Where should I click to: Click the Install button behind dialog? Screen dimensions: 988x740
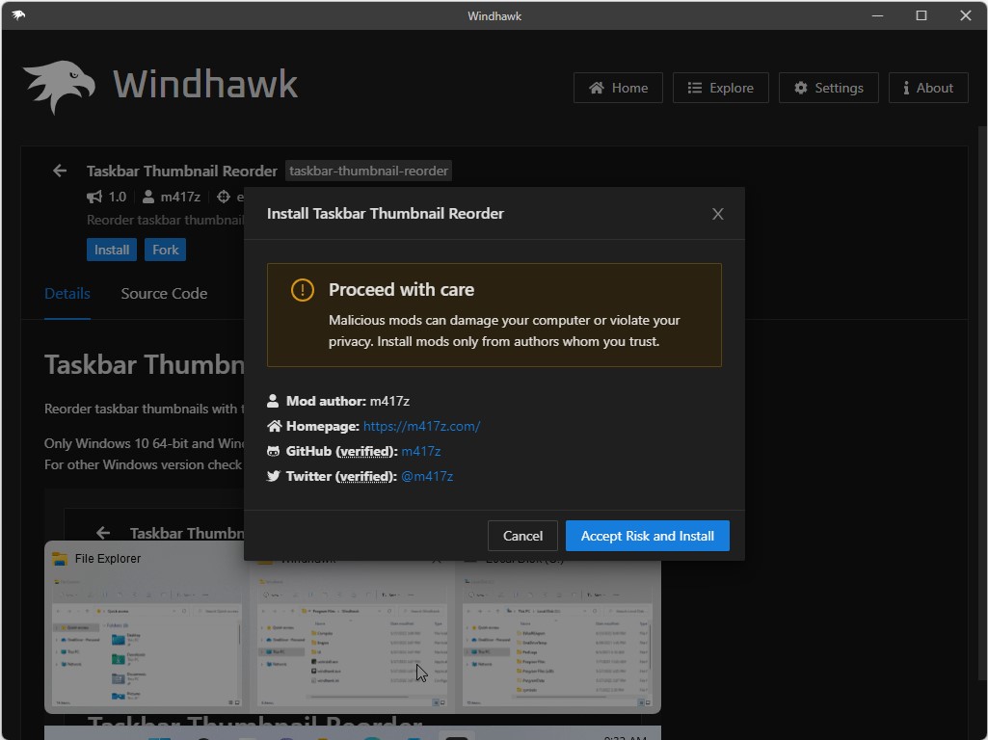coord(112,250)
